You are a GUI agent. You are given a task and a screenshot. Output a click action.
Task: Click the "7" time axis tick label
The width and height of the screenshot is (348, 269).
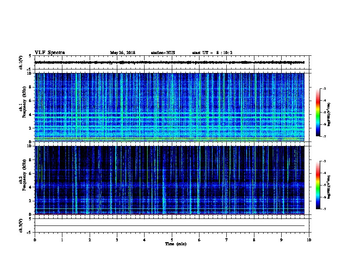227,240
